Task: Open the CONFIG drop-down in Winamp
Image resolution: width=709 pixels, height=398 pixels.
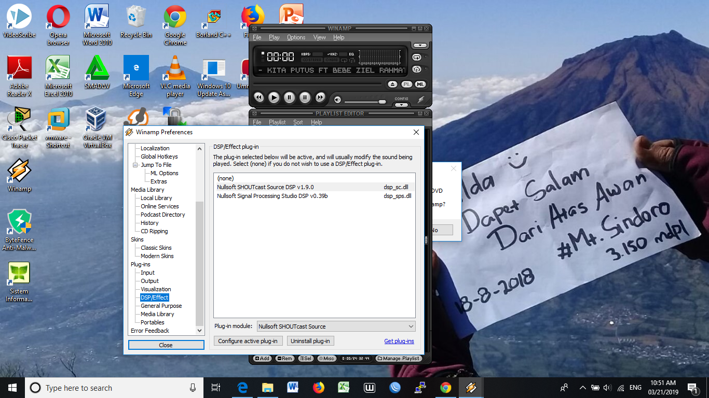Action: coord(401,105)
